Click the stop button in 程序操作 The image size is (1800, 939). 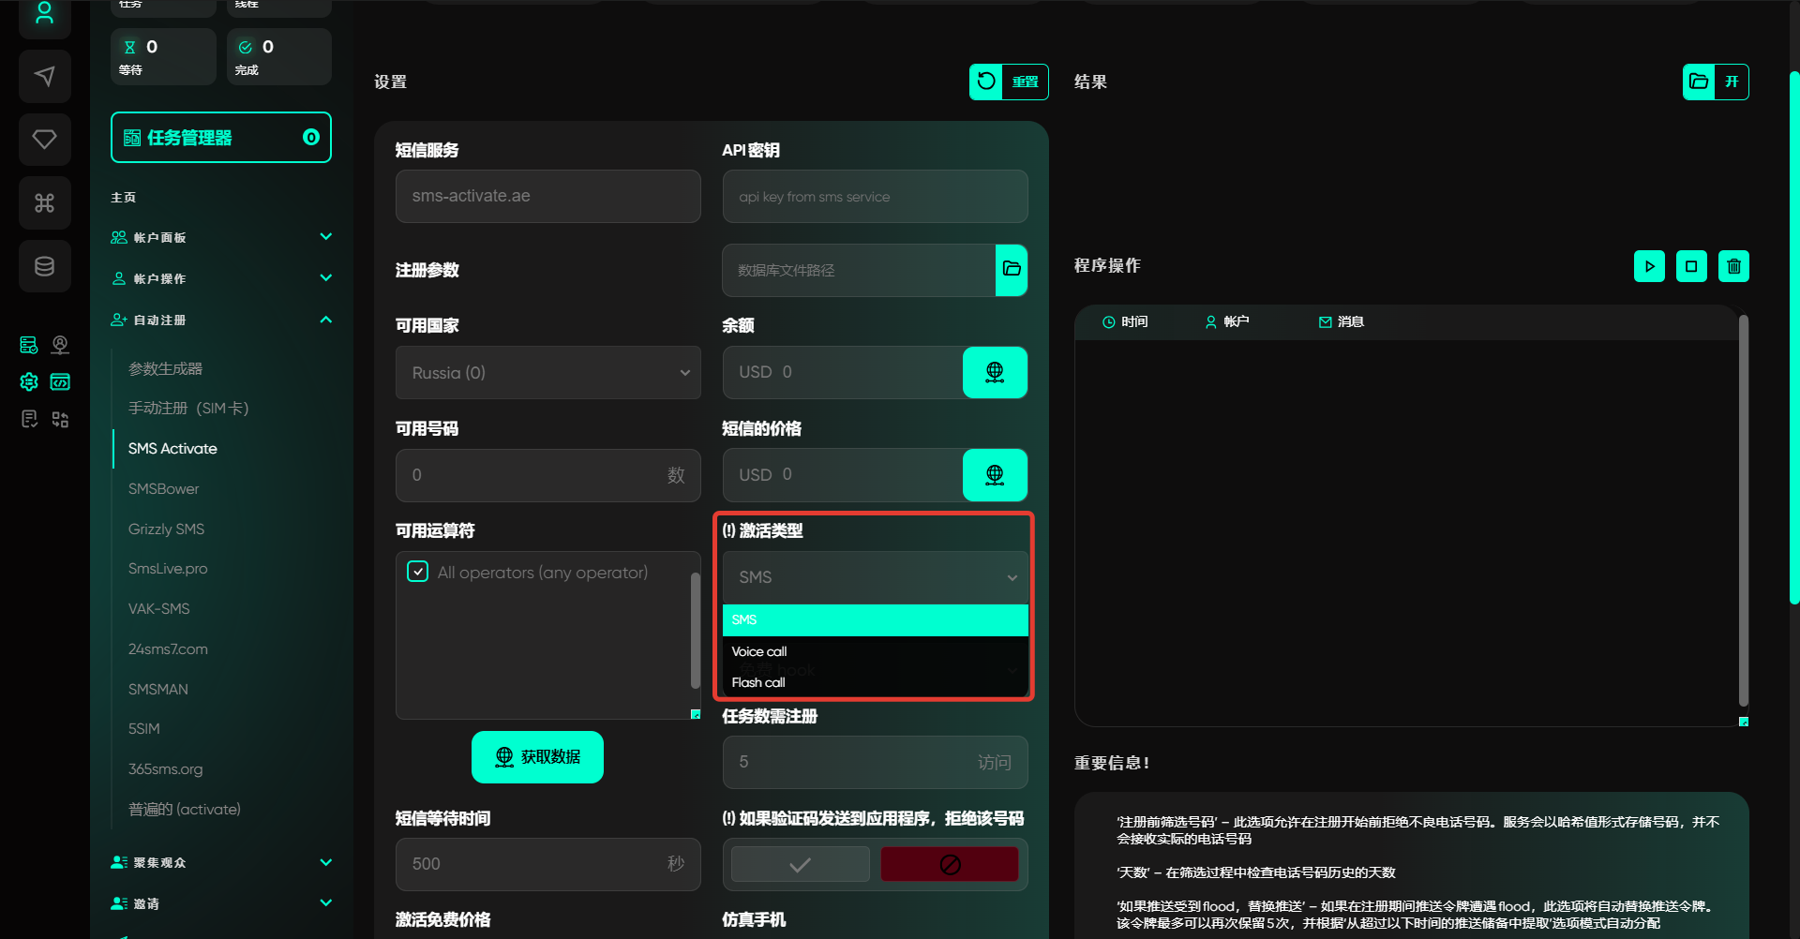1691,266
